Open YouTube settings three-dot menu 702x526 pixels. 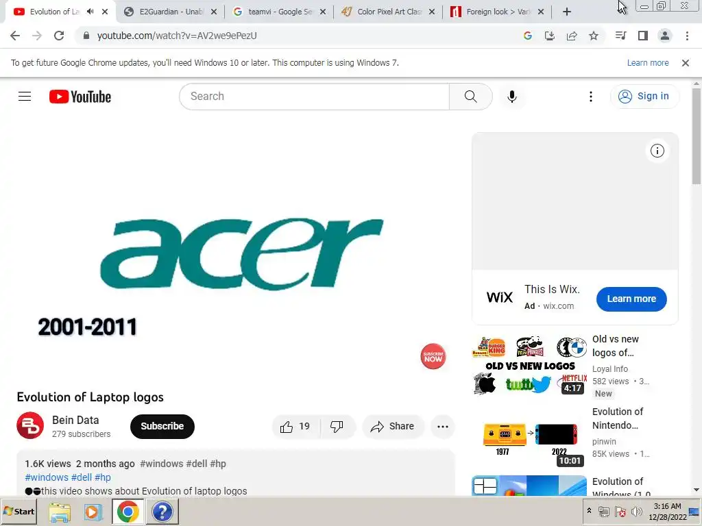[x=590, y=96]
